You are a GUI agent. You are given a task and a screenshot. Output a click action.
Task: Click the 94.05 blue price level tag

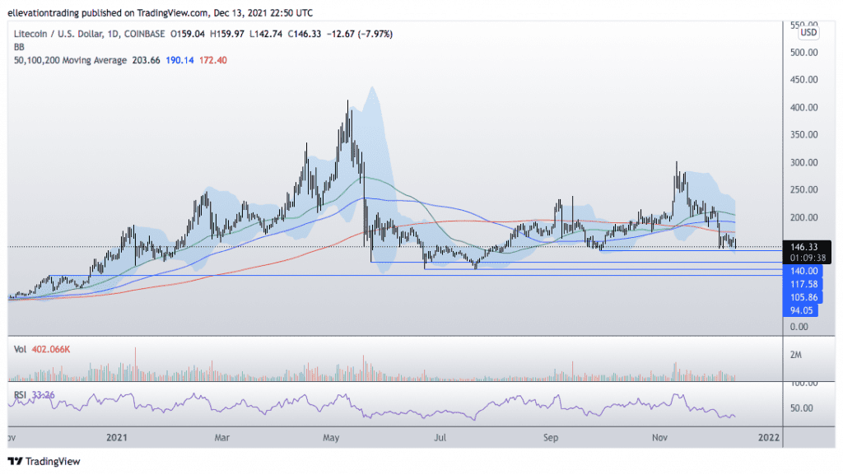coord(801,310)
